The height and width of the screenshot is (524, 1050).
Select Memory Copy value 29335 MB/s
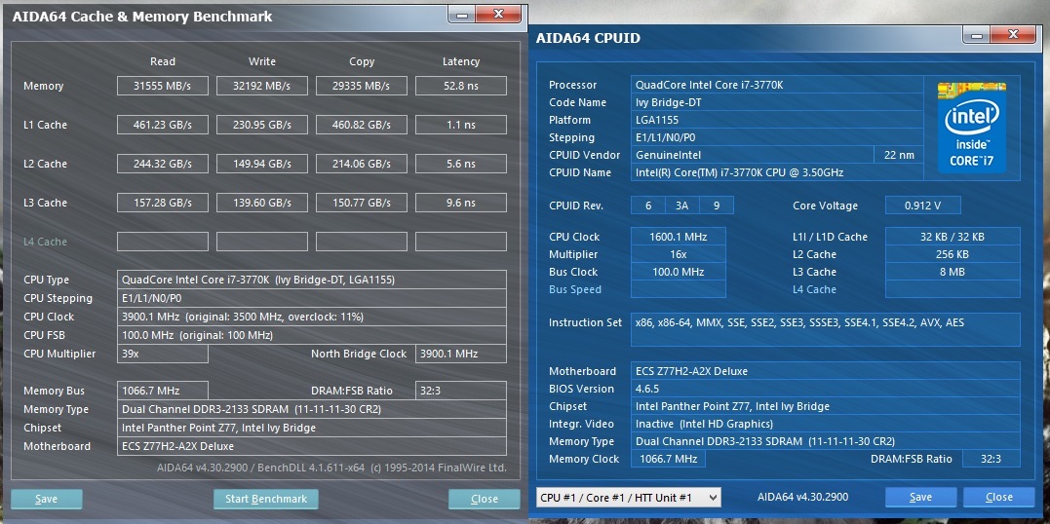coord(362,86)
